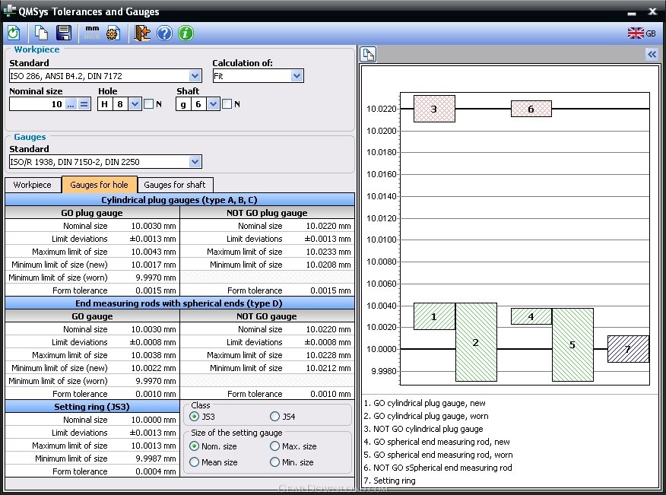Click the recalculate refresh icon
Screen dimensions: 666x495
[14, 33]
